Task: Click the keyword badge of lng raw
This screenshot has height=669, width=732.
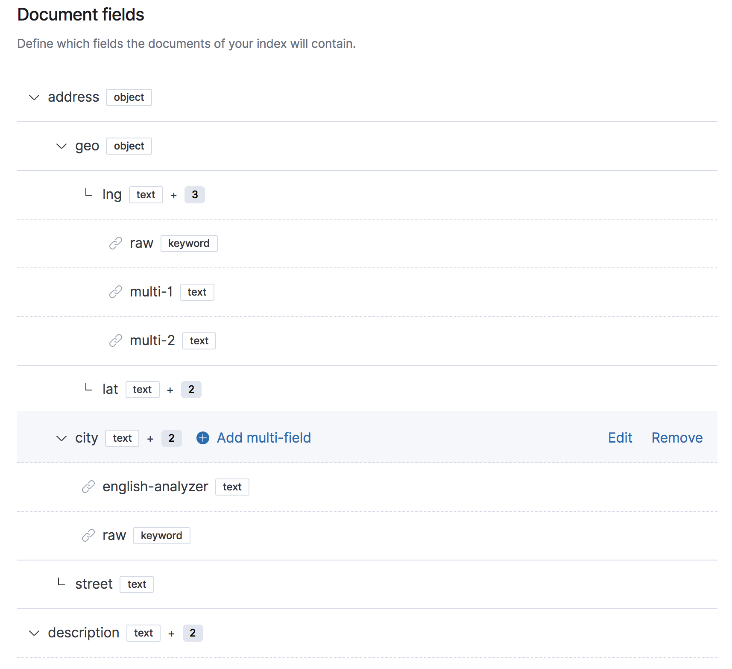Action: [189, 244]
